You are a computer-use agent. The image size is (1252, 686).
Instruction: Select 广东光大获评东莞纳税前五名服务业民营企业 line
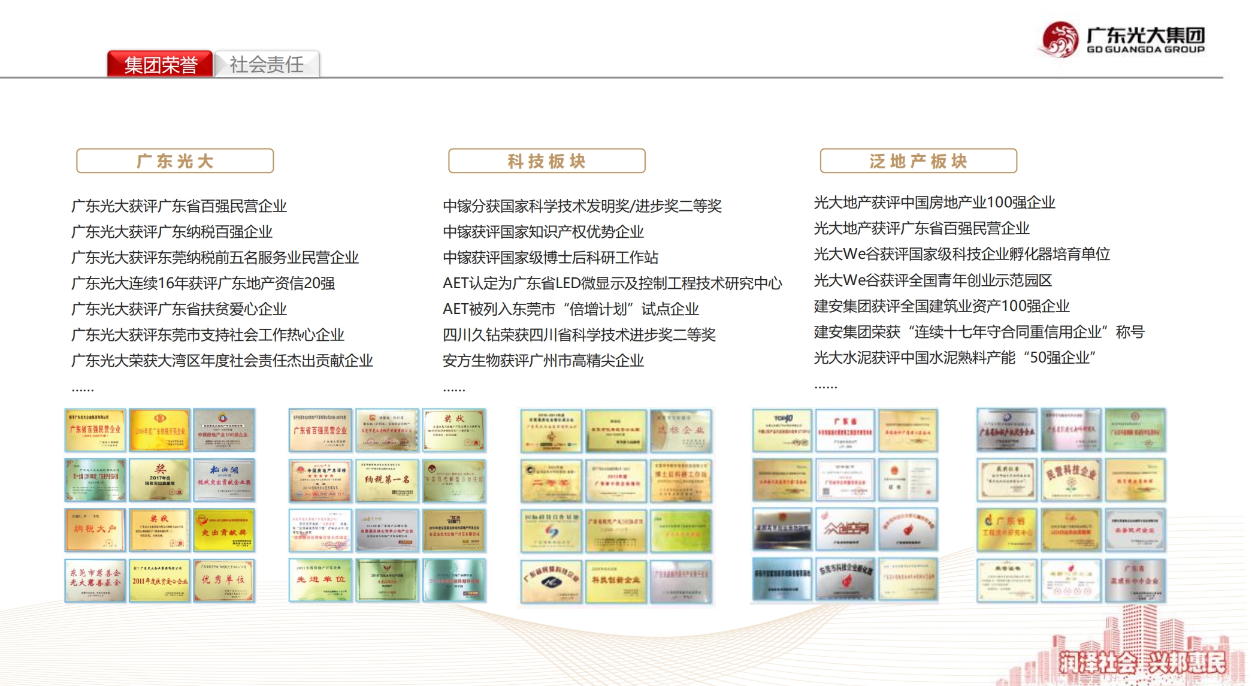click(x=215, y=258)
